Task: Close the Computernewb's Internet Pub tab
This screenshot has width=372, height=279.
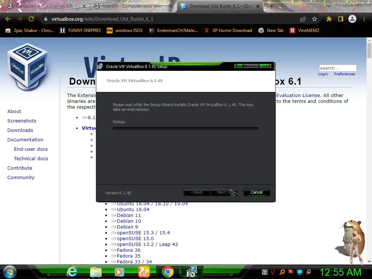Action: (x=84, y=6)
